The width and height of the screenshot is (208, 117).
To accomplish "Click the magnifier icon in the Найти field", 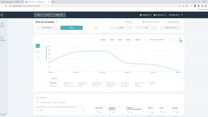I will coord(83,110).
